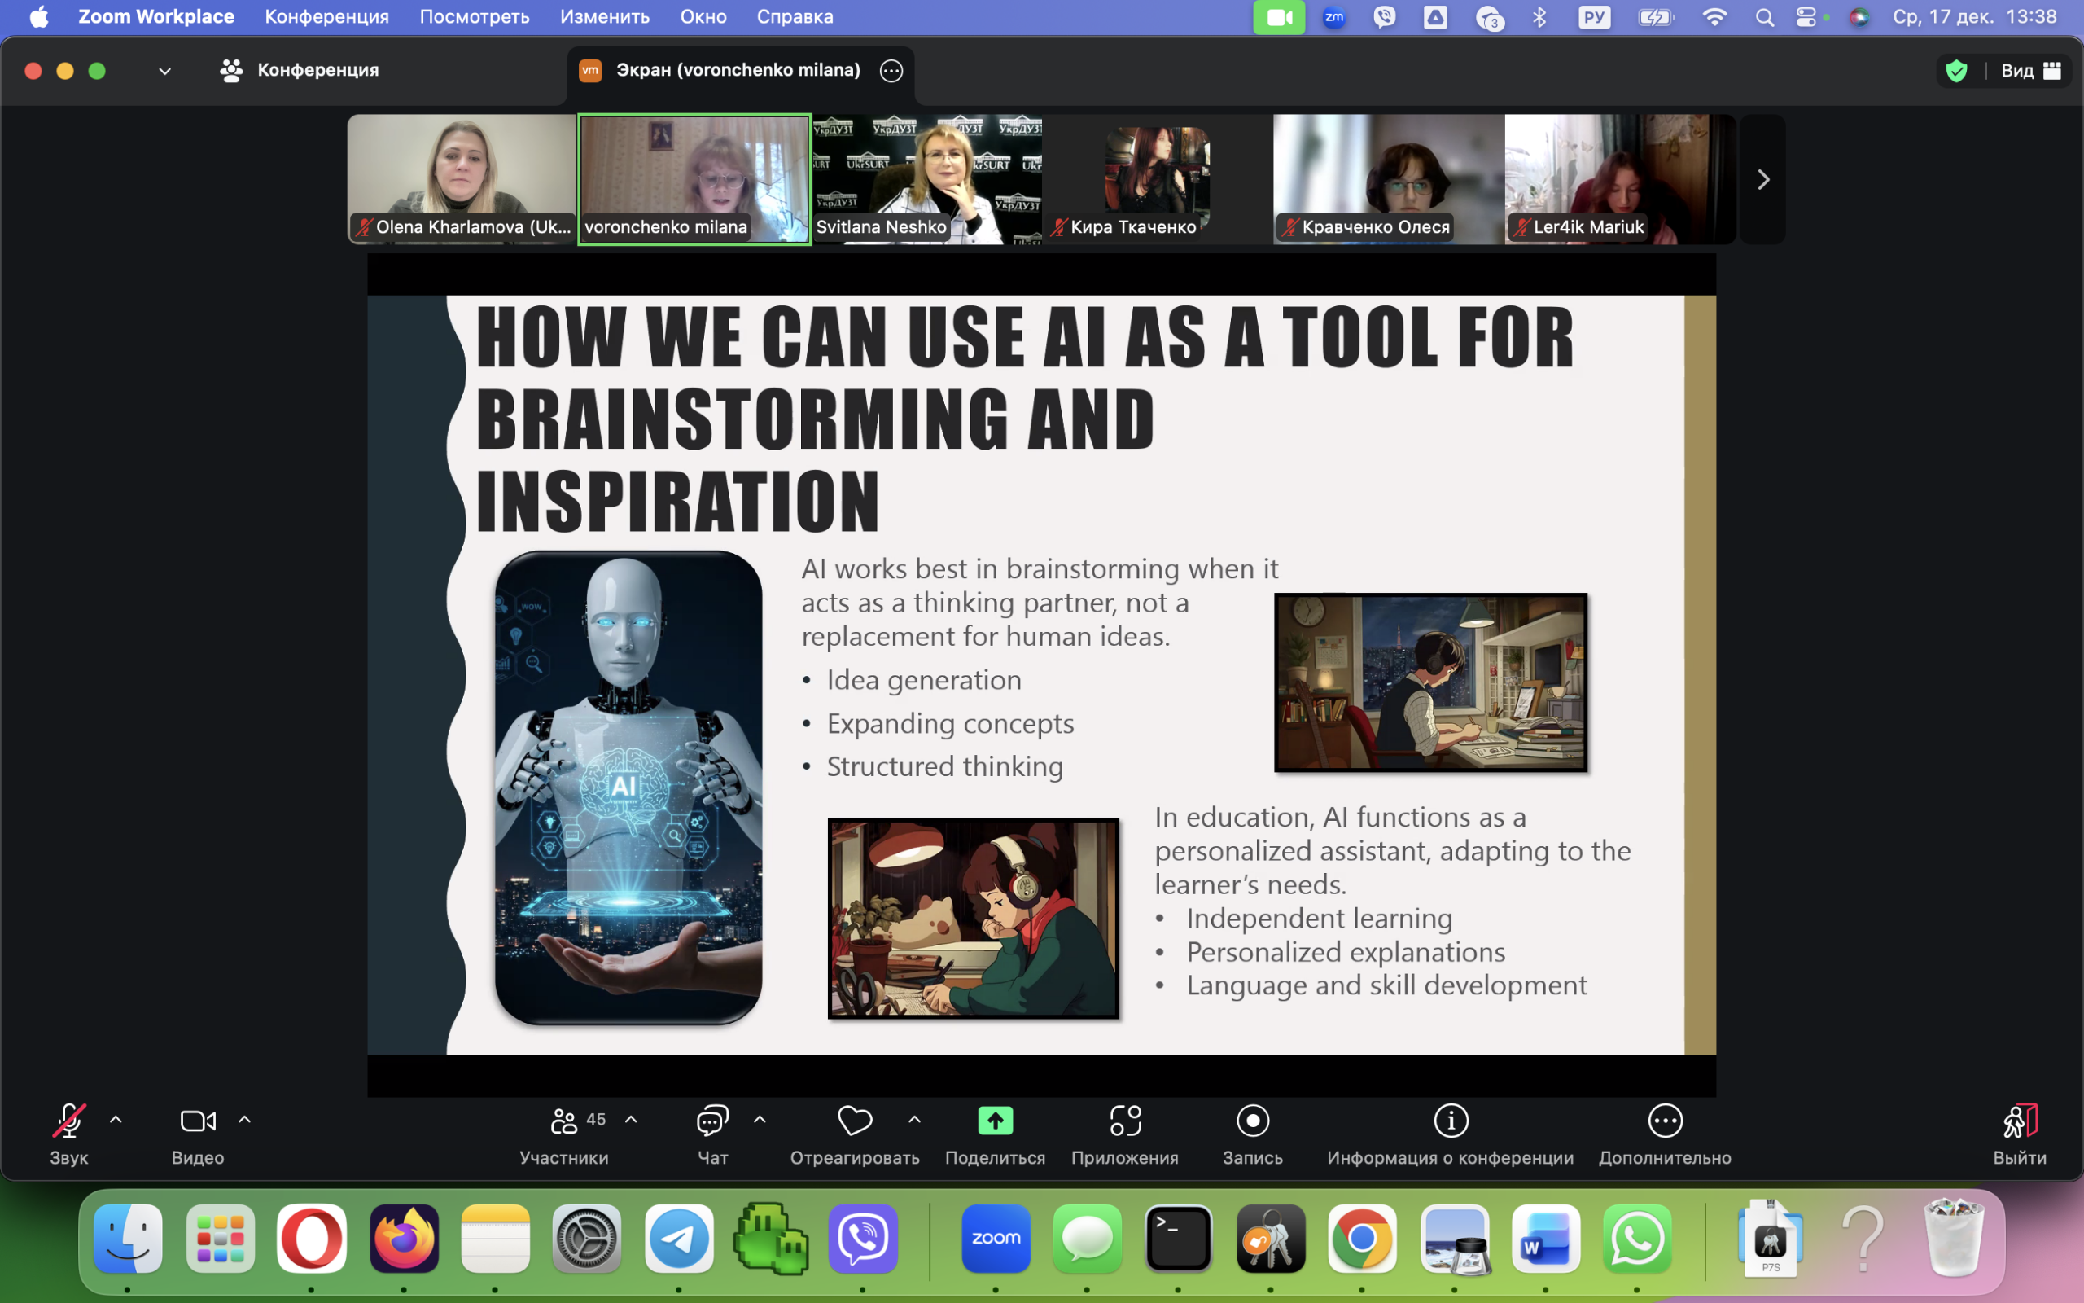Viewport: 2084px width, 1303px height.
Task: Open Conference information icon
Action: pos(1450,1121)
